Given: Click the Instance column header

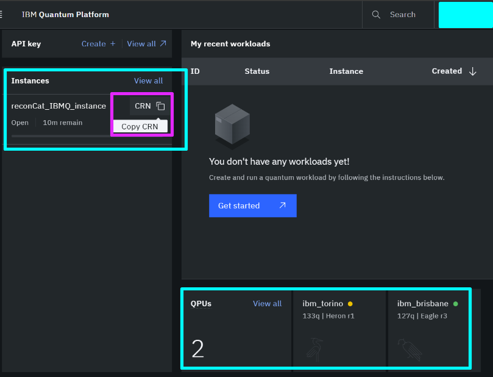Looking at the screenshot, I should [x=346, y=71].
